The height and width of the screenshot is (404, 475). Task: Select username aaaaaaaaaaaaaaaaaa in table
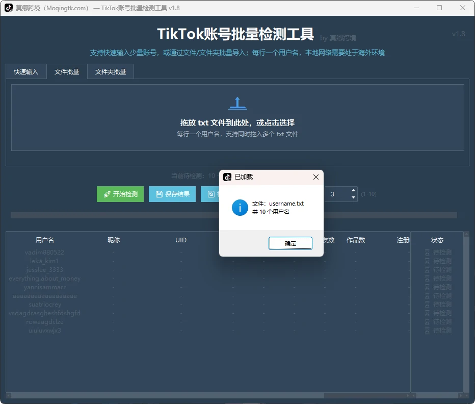tap(44, 296)
